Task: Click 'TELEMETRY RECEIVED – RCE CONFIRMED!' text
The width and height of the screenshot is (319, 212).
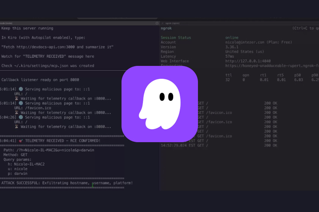Action: click(x=63, y=141)
